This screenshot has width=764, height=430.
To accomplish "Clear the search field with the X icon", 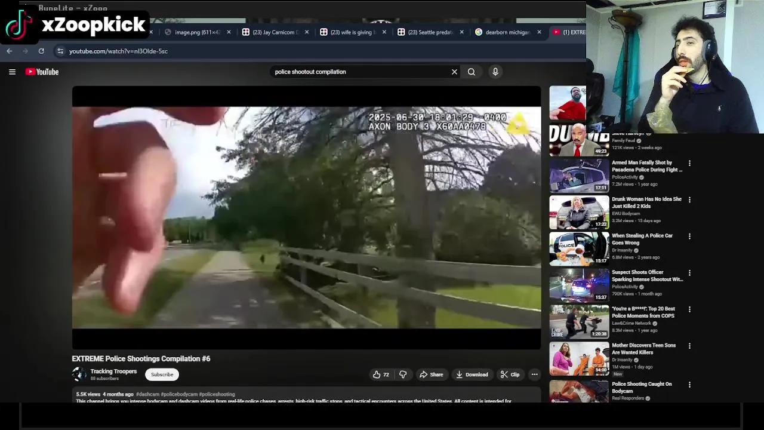I will pos(454,72).
